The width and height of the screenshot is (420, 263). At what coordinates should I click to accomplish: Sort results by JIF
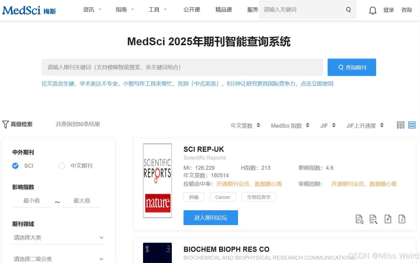coord(328,126)
